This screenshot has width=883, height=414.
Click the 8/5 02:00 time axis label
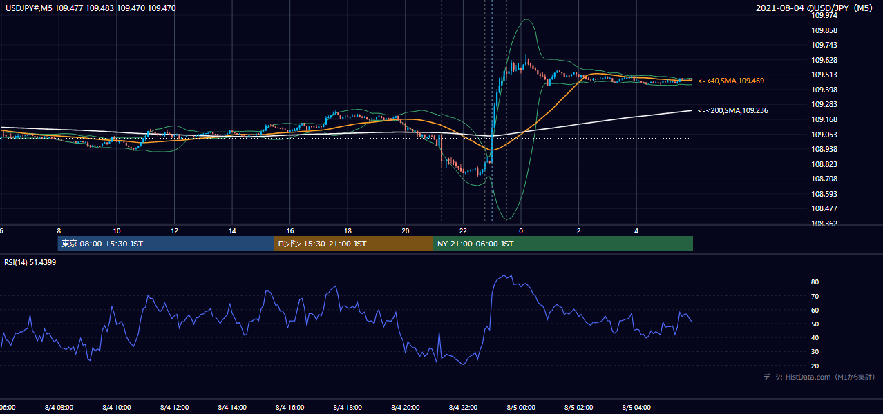tap(579, 407)
